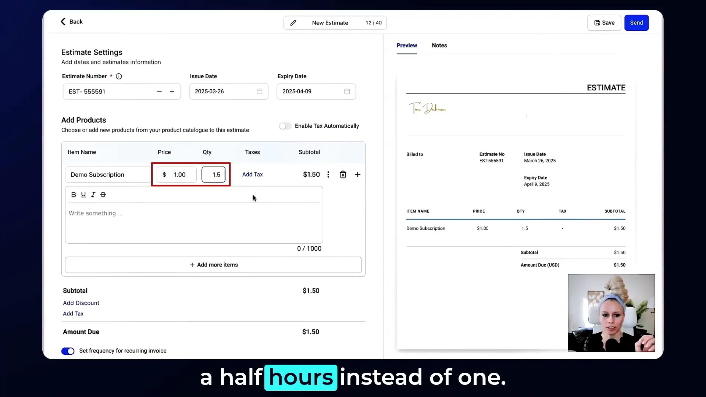Click the Expiry Date field 2025-04-09
Screen dimensions: 706x397
(316, 92)
